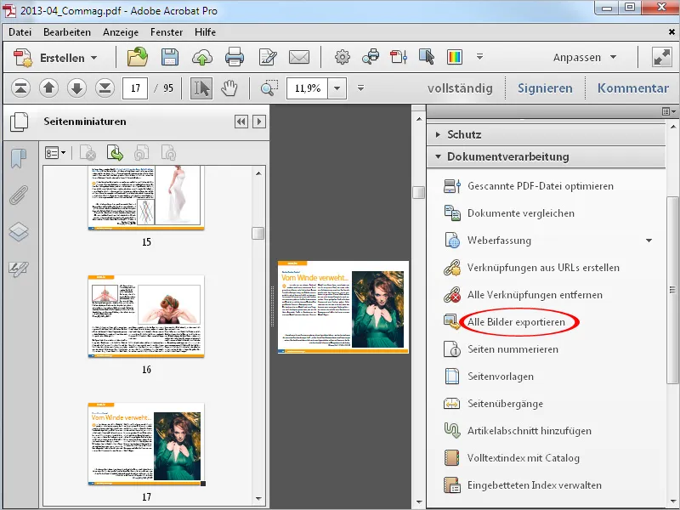
Task: Click Seiten nummerieren
Action: (513, 349)
